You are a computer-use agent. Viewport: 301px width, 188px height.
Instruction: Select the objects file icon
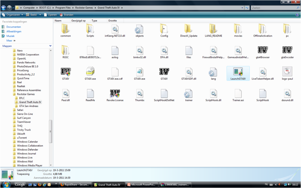pos(139,31)
